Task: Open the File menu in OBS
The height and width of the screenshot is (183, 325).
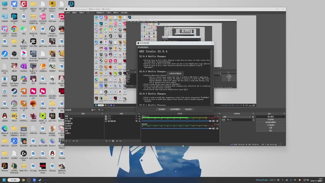Action: (68, 13)
